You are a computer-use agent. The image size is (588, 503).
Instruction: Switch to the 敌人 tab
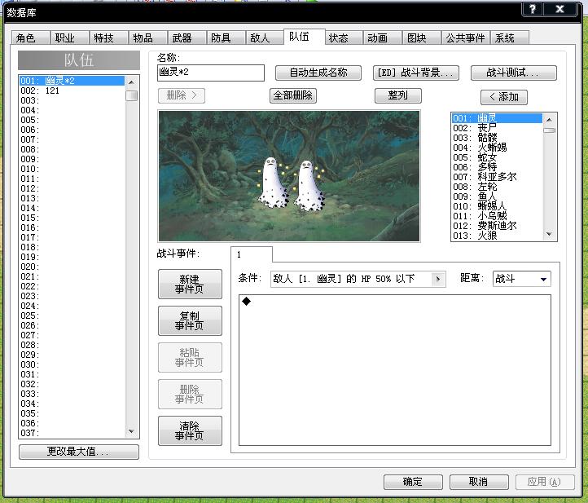[261, 38]
